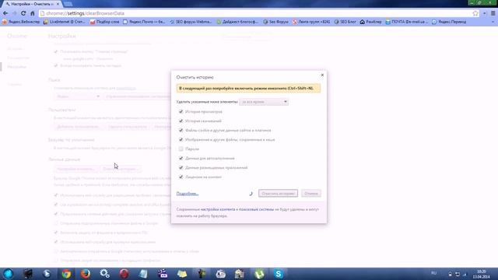
Task: Open SEO форум Webma... bookmark
Action: [191, 22]
